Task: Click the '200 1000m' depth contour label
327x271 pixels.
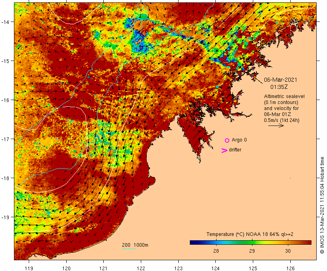Action: (x=135, y=245)
